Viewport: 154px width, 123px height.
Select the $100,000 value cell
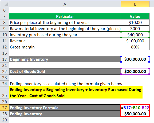[135, 41]
